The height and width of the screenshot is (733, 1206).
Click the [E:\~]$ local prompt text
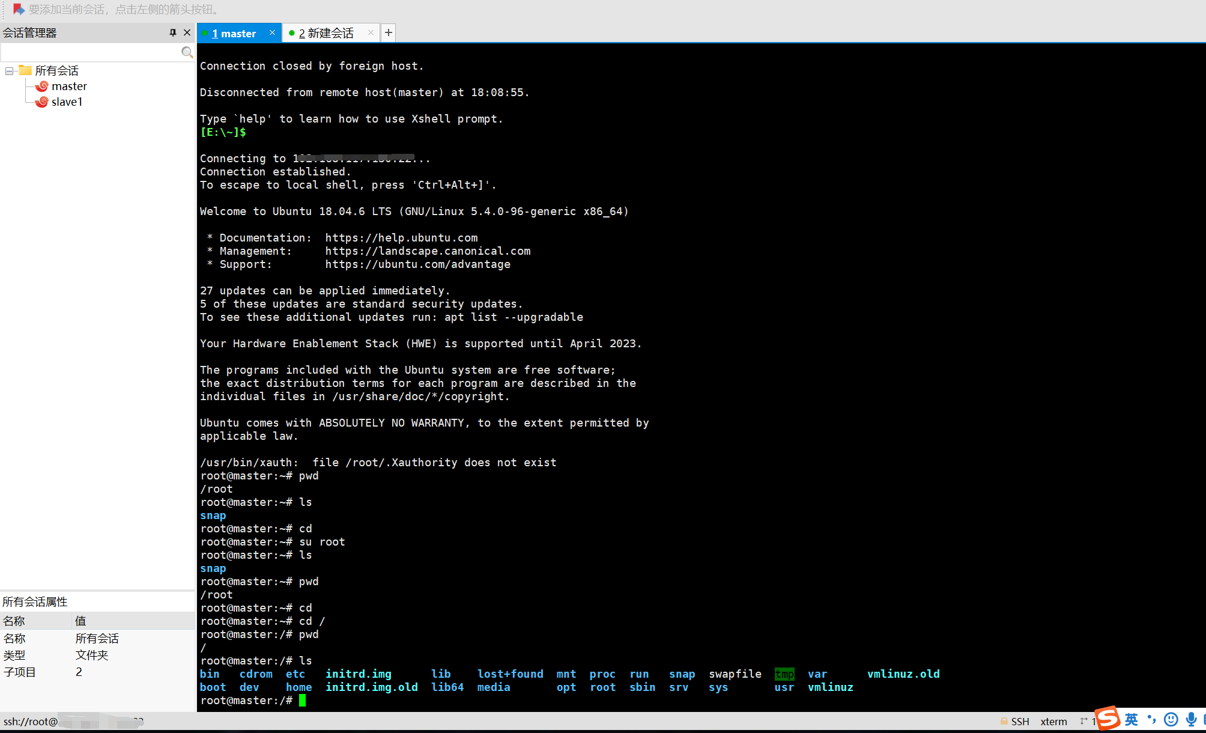coord(223,132)
